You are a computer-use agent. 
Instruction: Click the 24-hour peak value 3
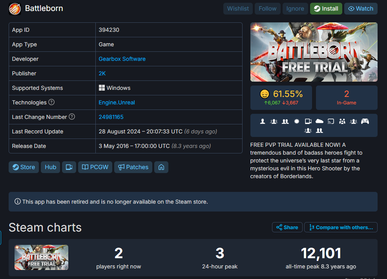(x=220, y=253)
